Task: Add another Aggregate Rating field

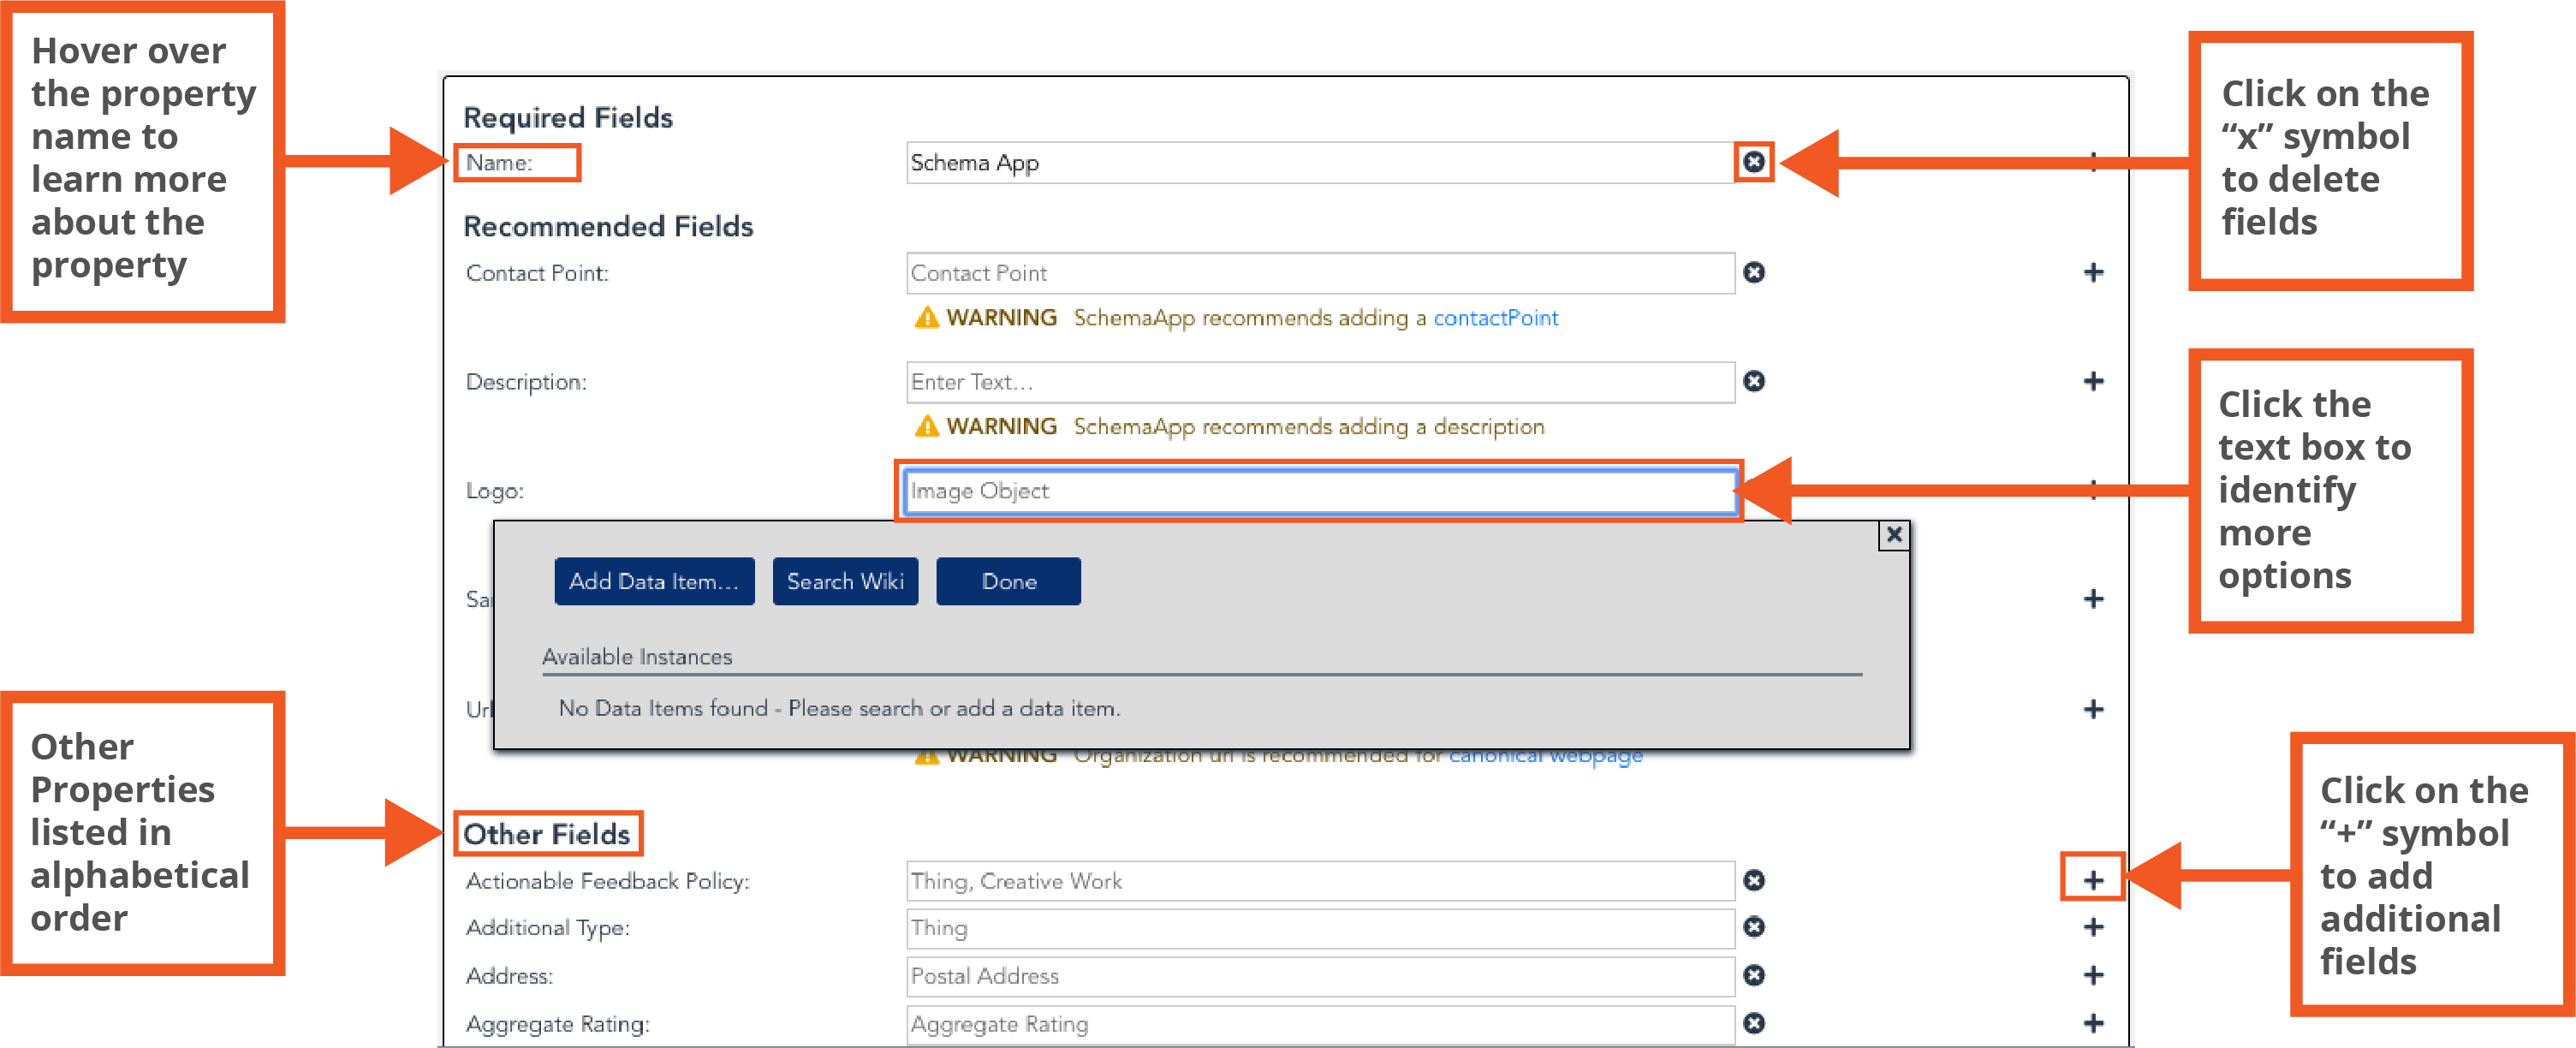Action: (2093, 1023)
